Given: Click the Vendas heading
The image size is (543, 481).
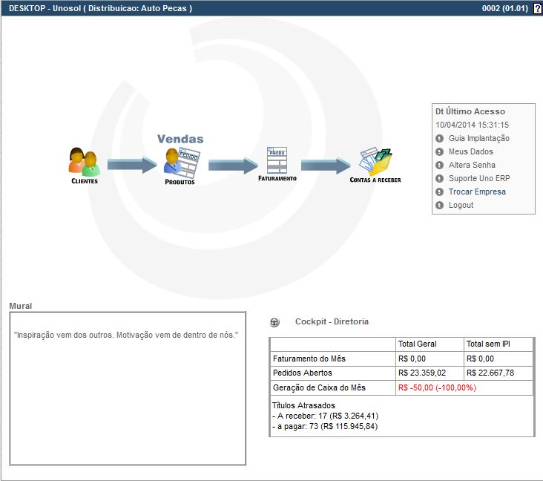Looking at the screenshot, I should [x=180, y=139].
